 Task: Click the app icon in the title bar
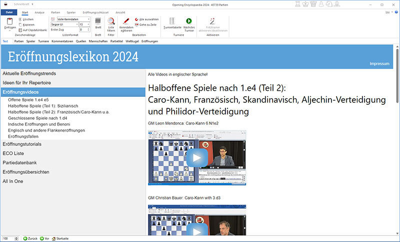click(5, 4)
